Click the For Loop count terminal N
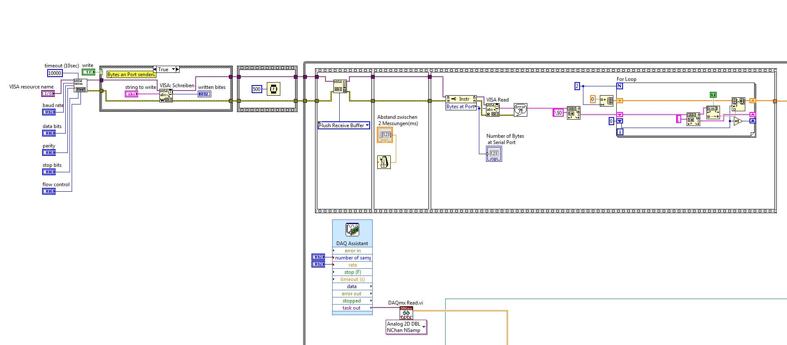 [x=620, y=86]
